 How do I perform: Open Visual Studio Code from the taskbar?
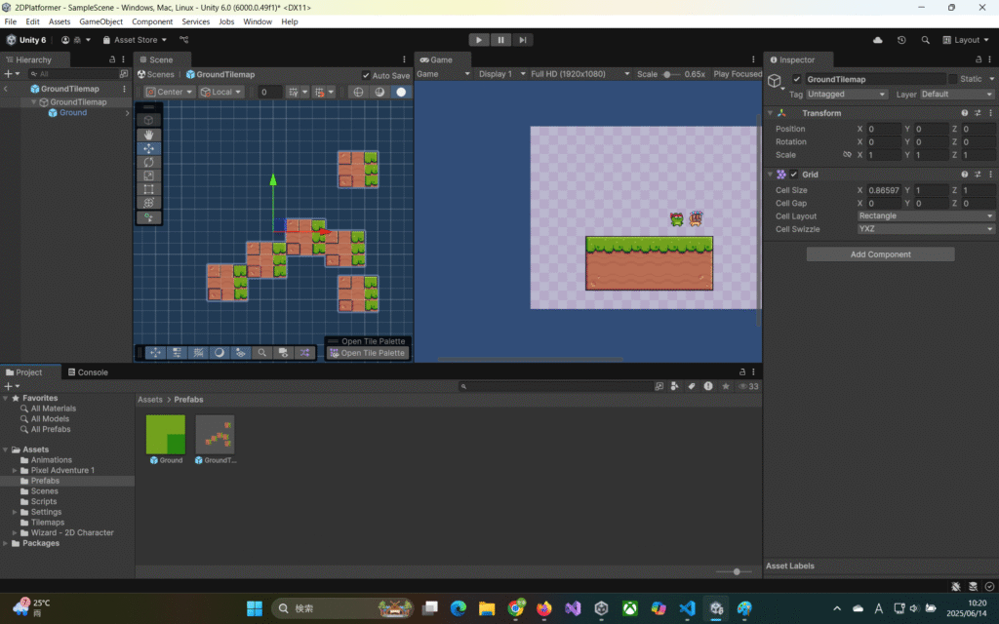pyautogui.click(x=687, y=608)
